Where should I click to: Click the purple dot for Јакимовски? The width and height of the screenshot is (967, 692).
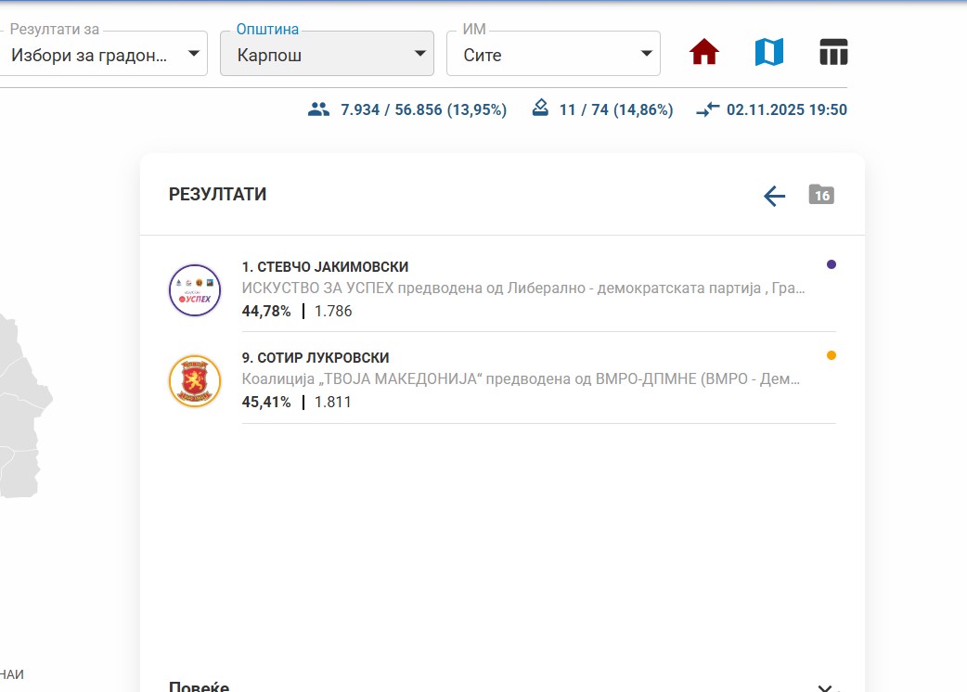832,264
